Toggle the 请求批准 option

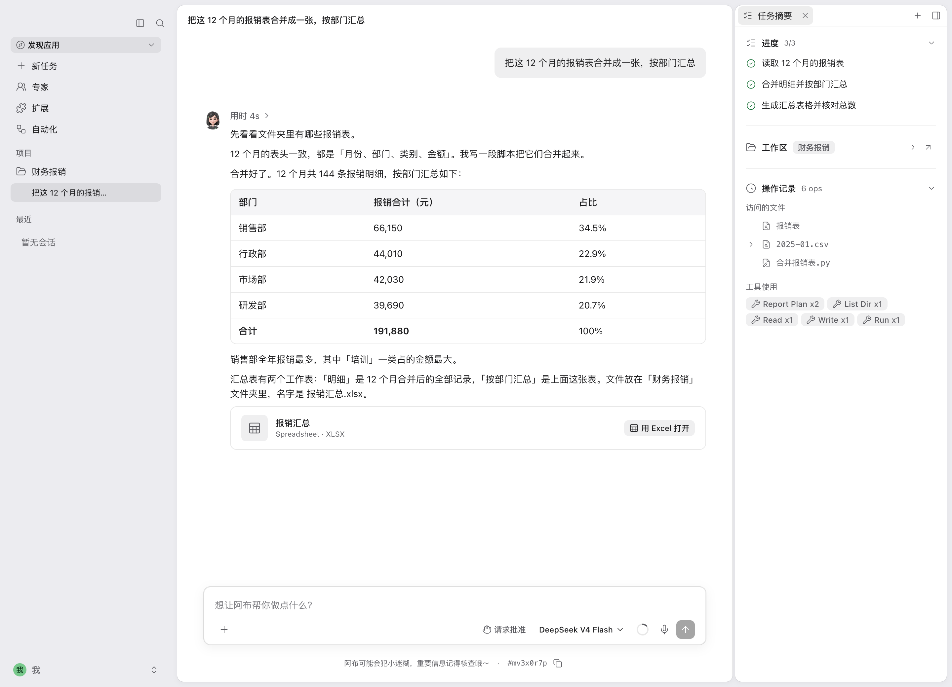[504, 630]
